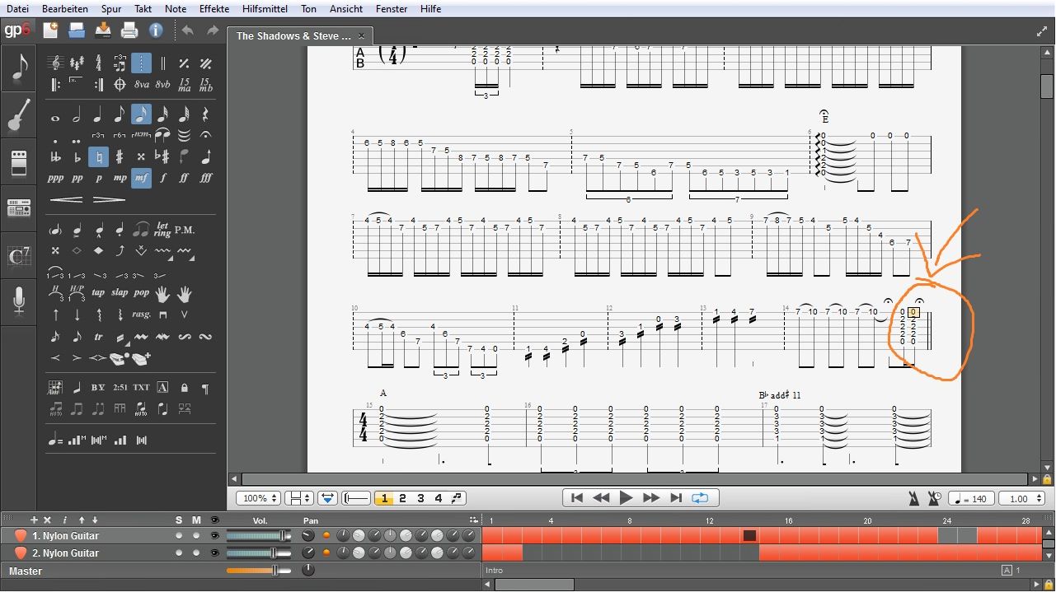Screen dimensions: 1056x592
Task: Insert the TXT text annotation
Action: point(141,387)
